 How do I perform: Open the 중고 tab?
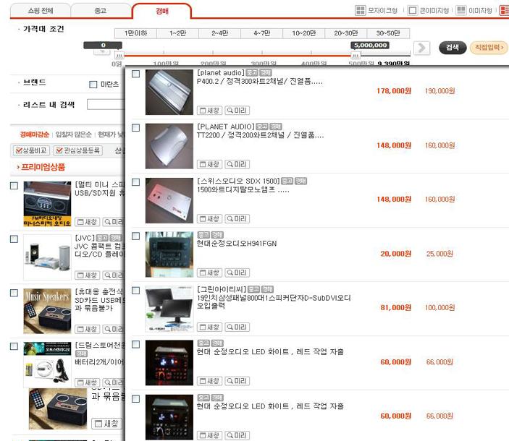[101, 11]
